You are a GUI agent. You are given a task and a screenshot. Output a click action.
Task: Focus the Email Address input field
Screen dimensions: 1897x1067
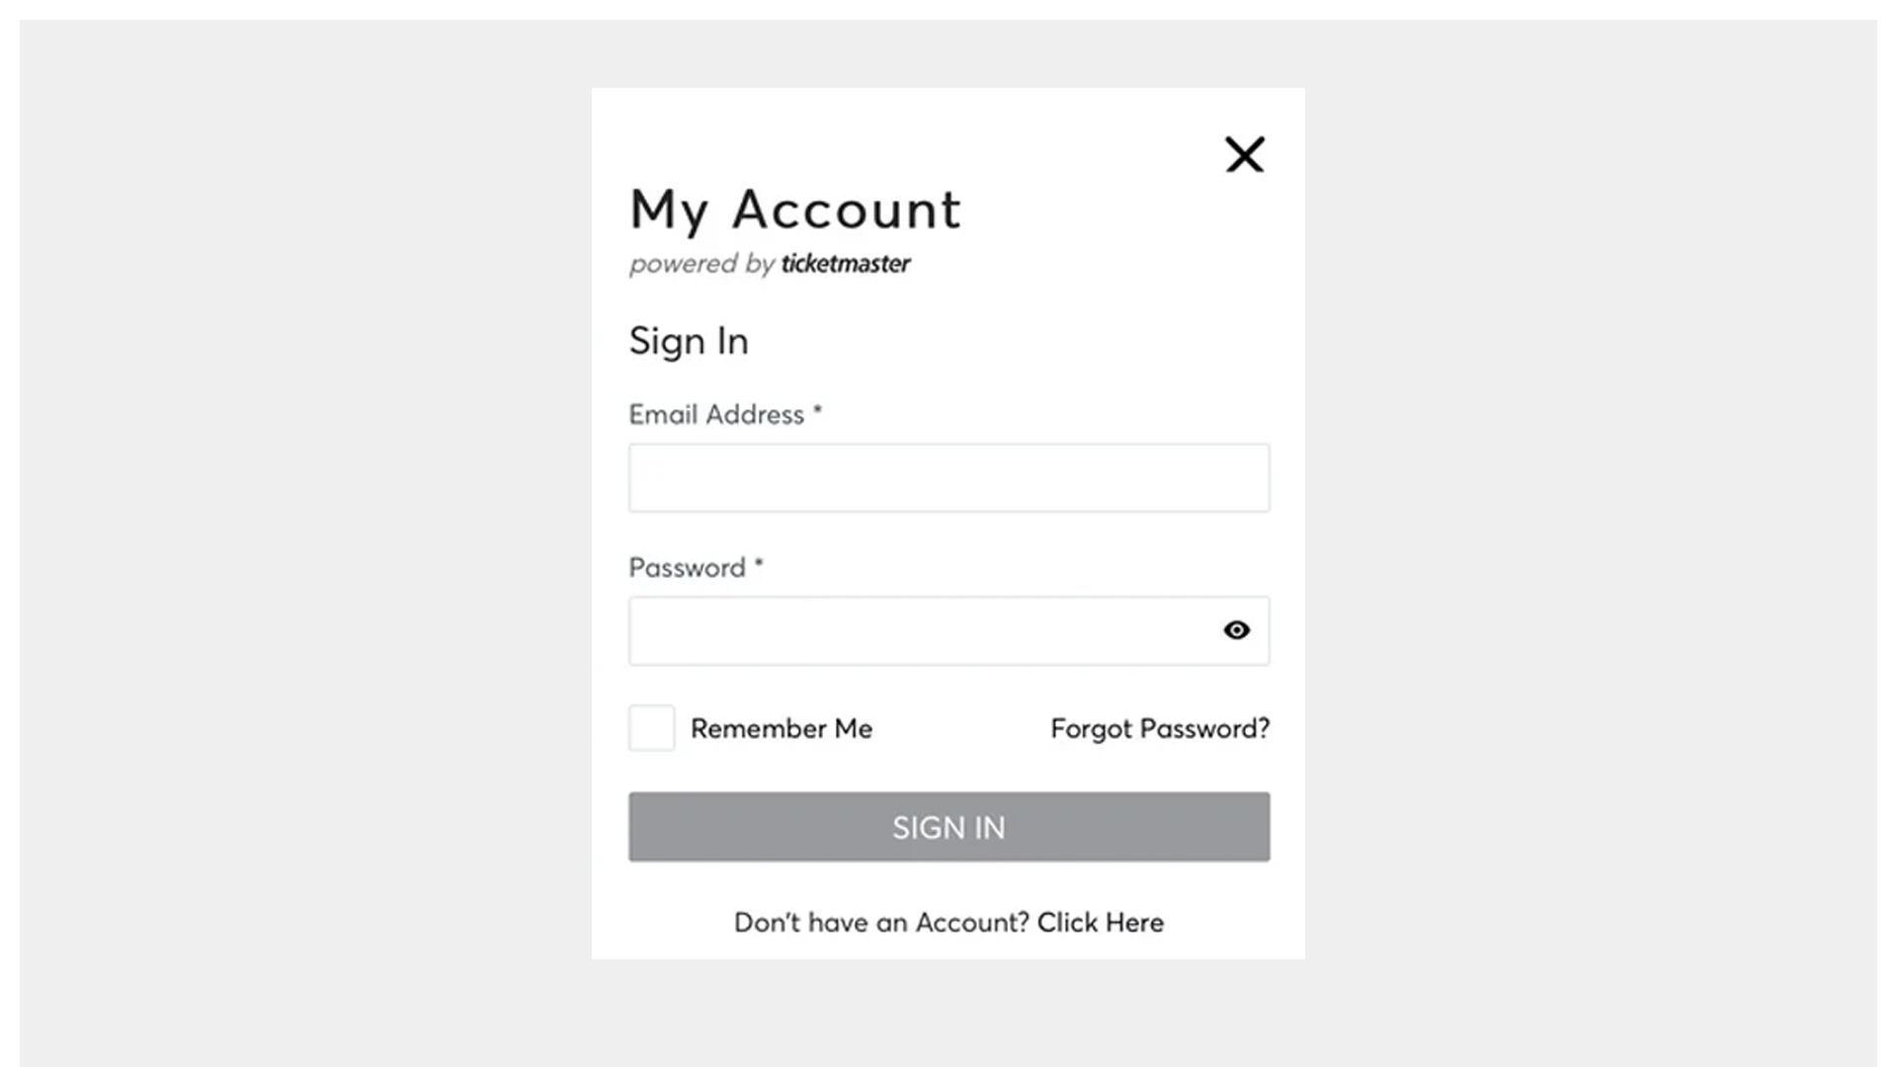click(948, 478)
